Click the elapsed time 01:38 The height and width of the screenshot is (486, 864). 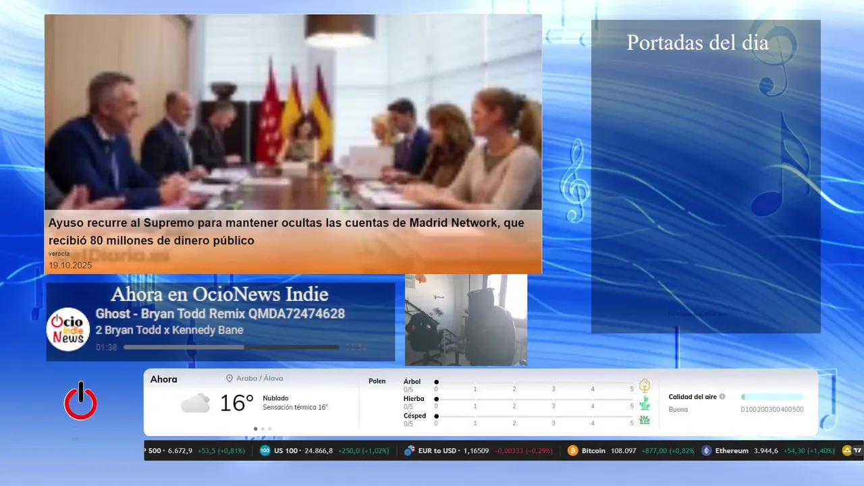106,348
